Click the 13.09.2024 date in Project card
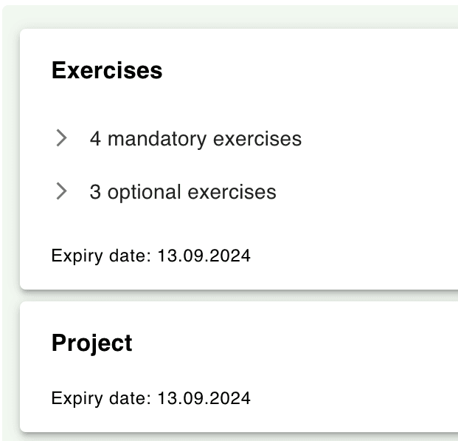This screenshot has width=458, height=441. pyautogui.click(x=204, y=399)
